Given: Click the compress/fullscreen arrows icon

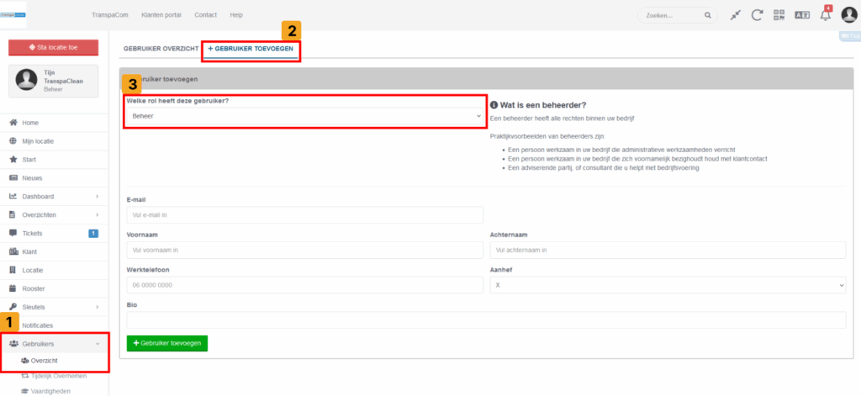Looking at the screenshot, I should tap(736, 15).
